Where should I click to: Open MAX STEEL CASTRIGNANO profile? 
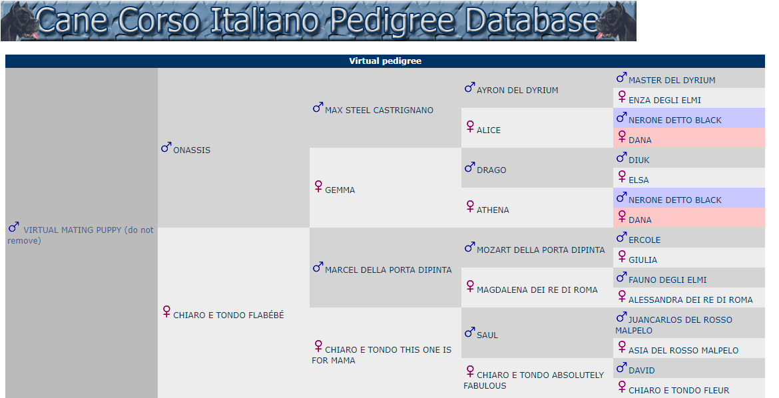click(379, 110)
